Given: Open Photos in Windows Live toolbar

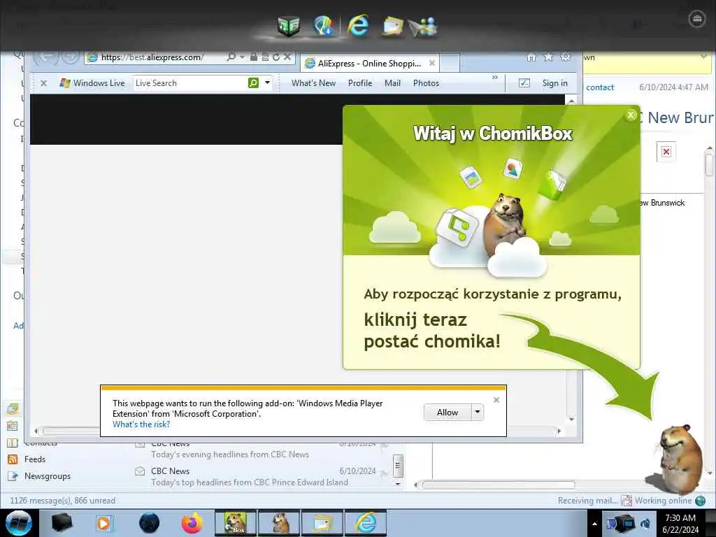Looking at the screenshot, I should 426,83.
